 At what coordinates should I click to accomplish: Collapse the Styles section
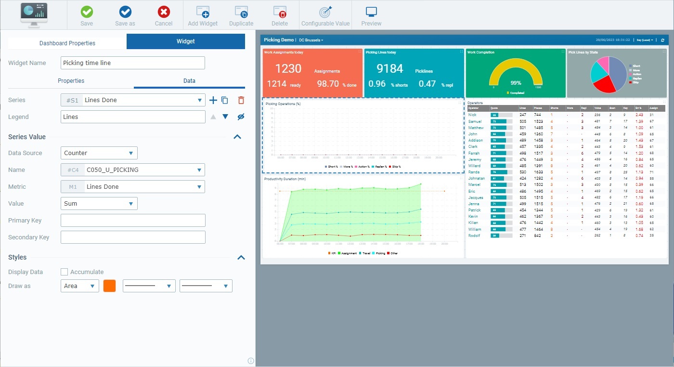[x=241, y=257]
